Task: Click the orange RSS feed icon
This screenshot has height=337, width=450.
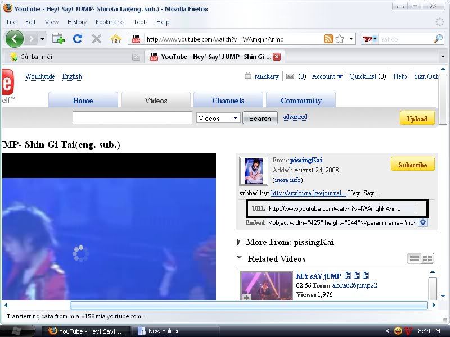Action: pos(328,39)
